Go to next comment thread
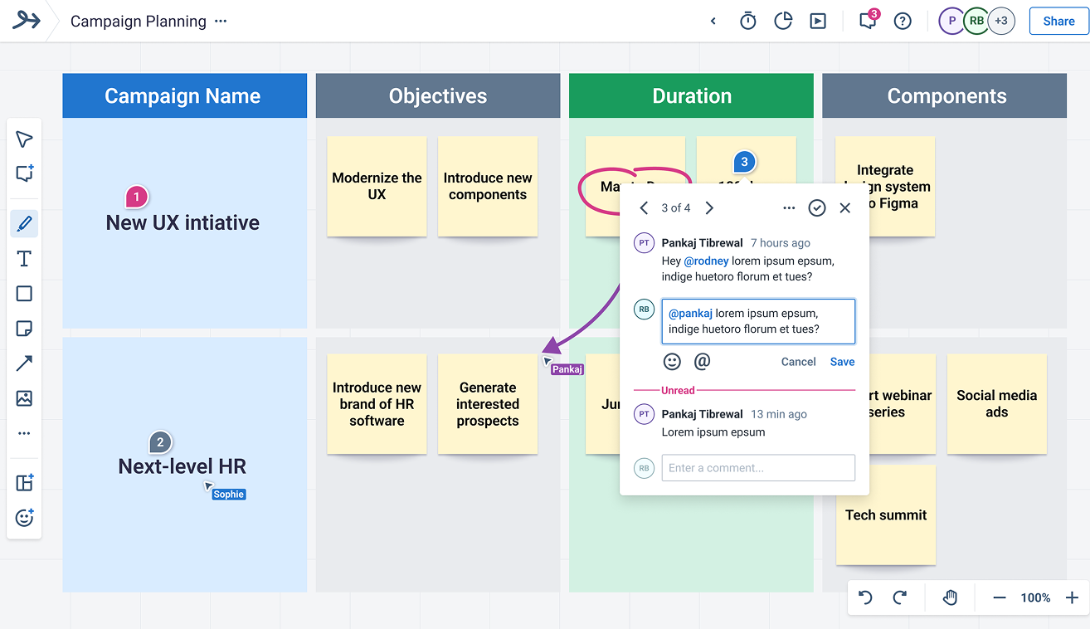 point(709,208)
